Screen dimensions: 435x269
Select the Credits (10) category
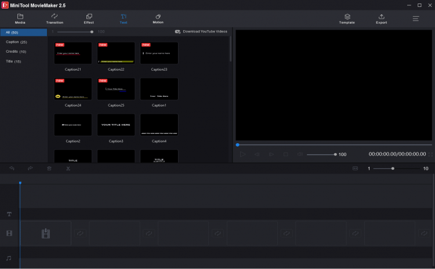pos(16,52)
